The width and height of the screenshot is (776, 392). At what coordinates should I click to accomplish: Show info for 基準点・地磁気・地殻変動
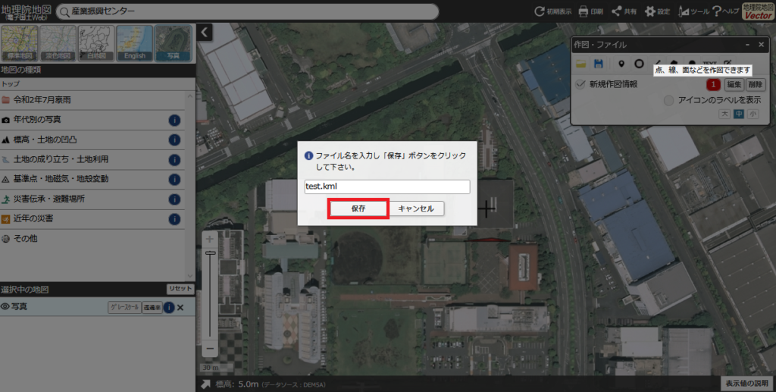pyautogui.click(x=174, y=180)
